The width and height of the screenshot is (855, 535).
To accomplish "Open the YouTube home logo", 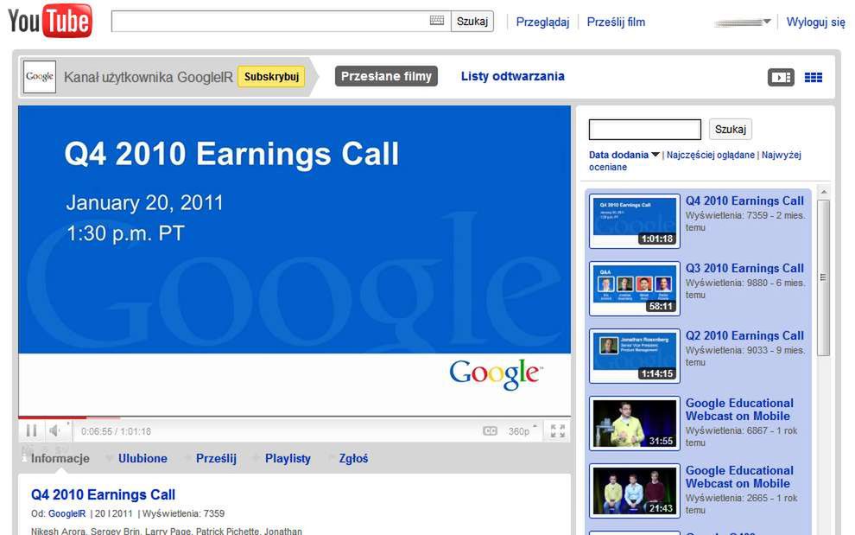I will [x=49, y=22].
